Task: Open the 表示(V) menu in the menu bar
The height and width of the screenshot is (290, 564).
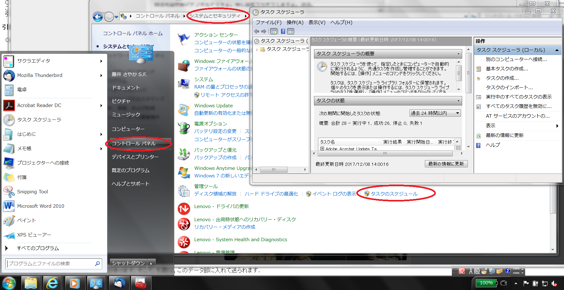Action: pos(317,23)
